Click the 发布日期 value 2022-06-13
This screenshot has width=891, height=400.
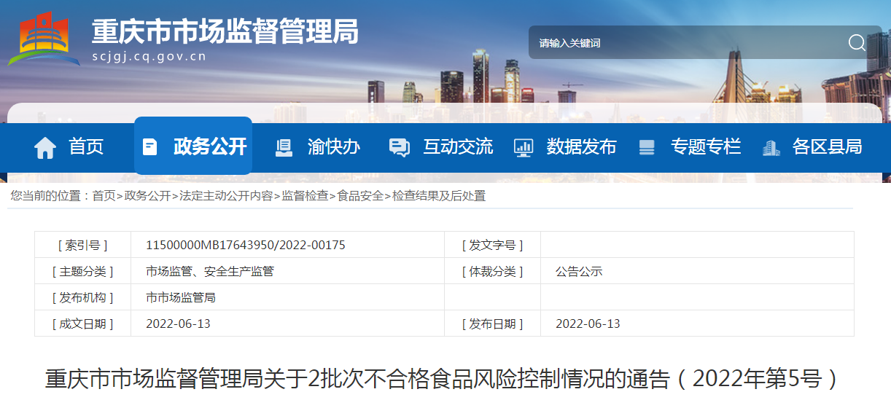pos(588,323)
